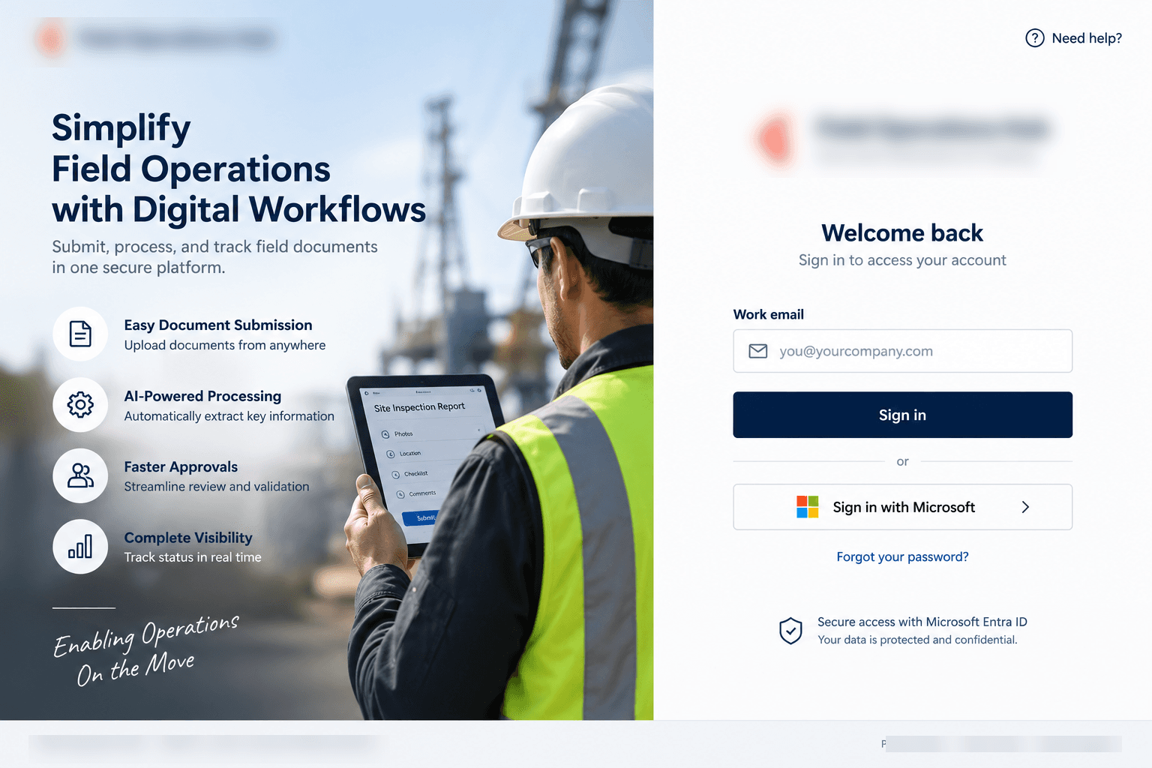The image size is (1152, 768).
Task: Click the "Enabling Operations On the Move" tagline
Action: click(x=146, y=649)
